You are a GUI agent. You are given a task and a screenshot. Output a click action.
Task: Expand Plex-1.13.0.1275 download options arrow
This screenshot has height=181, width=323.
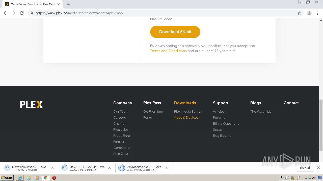point(110,168)
